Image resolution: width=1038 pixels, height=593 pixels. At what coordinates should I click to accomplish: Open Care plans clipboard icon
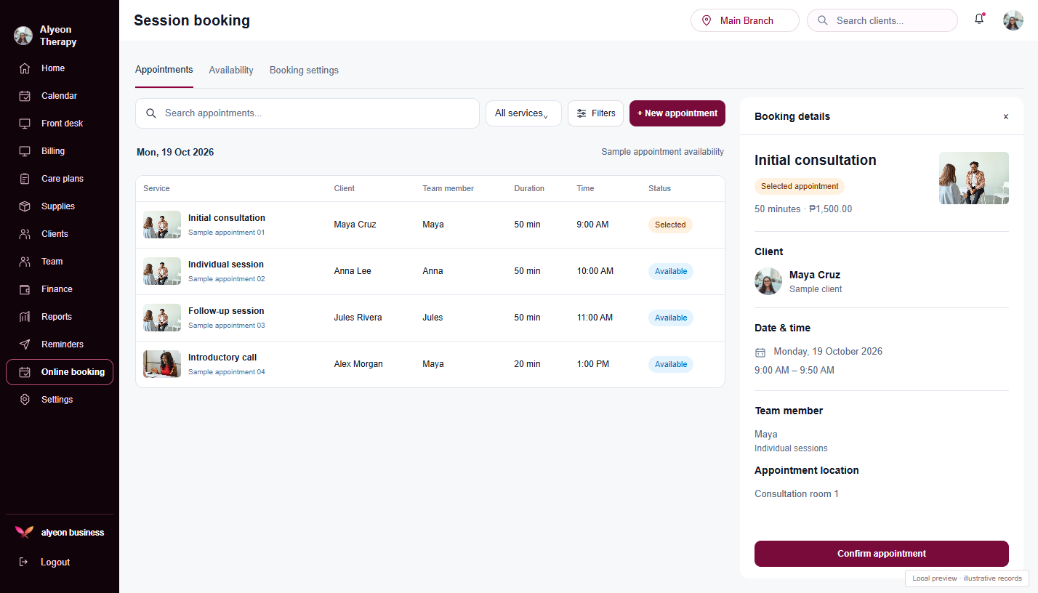[x=25, y=179]
